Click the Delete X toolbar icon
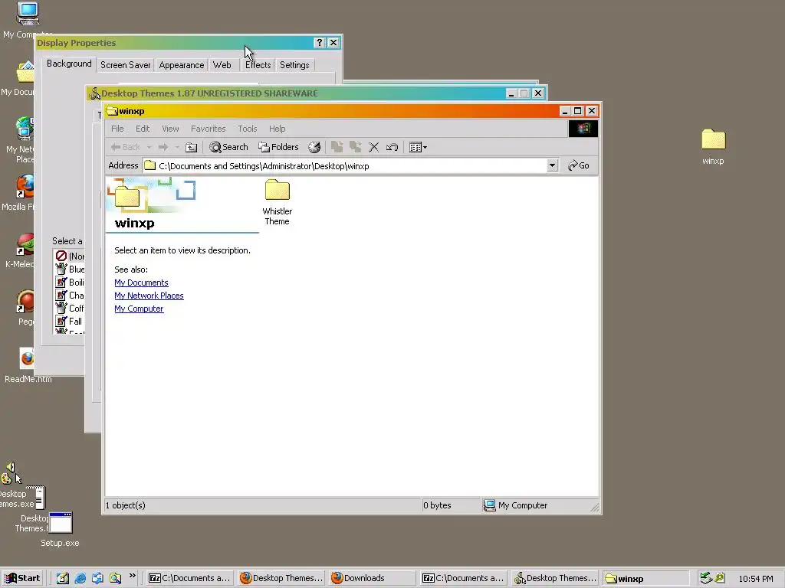785x588 pixels. tap(373, 147)
